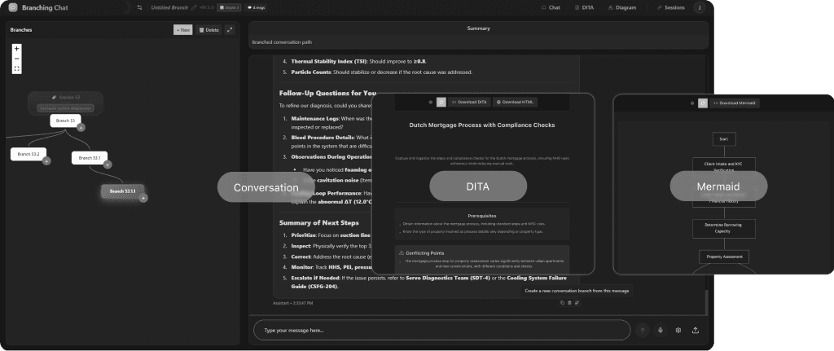Select the Session S3 node

pos(65,102)
